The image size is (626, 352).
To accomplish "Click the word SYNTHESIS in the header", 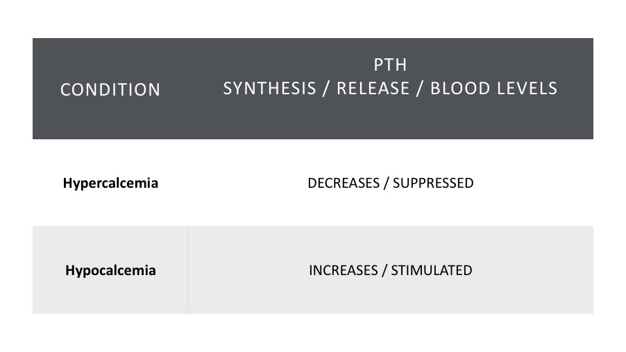I will click(269, 89).
